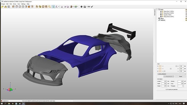Click the brown sphere toolbar icon
The width and height of the screenshot is (187, 105).
pos(71,7)
